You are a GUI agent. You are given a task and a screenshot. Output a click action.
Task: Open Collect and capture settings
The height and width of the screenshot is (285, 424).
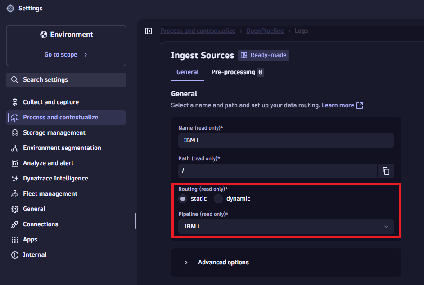[x=66, y=102]
